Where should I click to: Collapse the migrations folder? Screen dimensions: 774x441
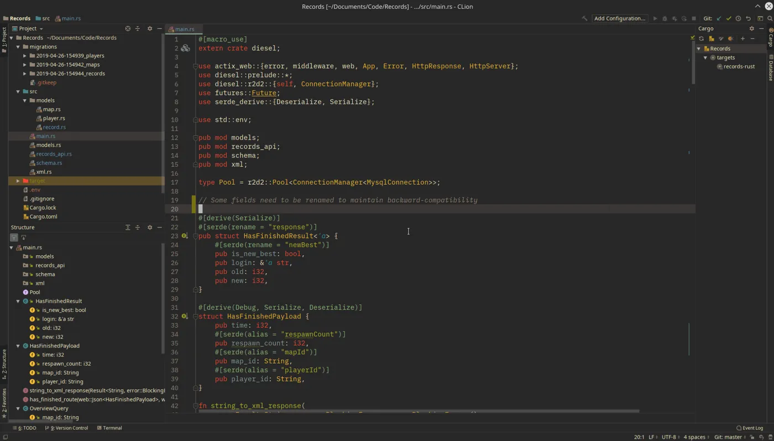(x=18, y=47)
